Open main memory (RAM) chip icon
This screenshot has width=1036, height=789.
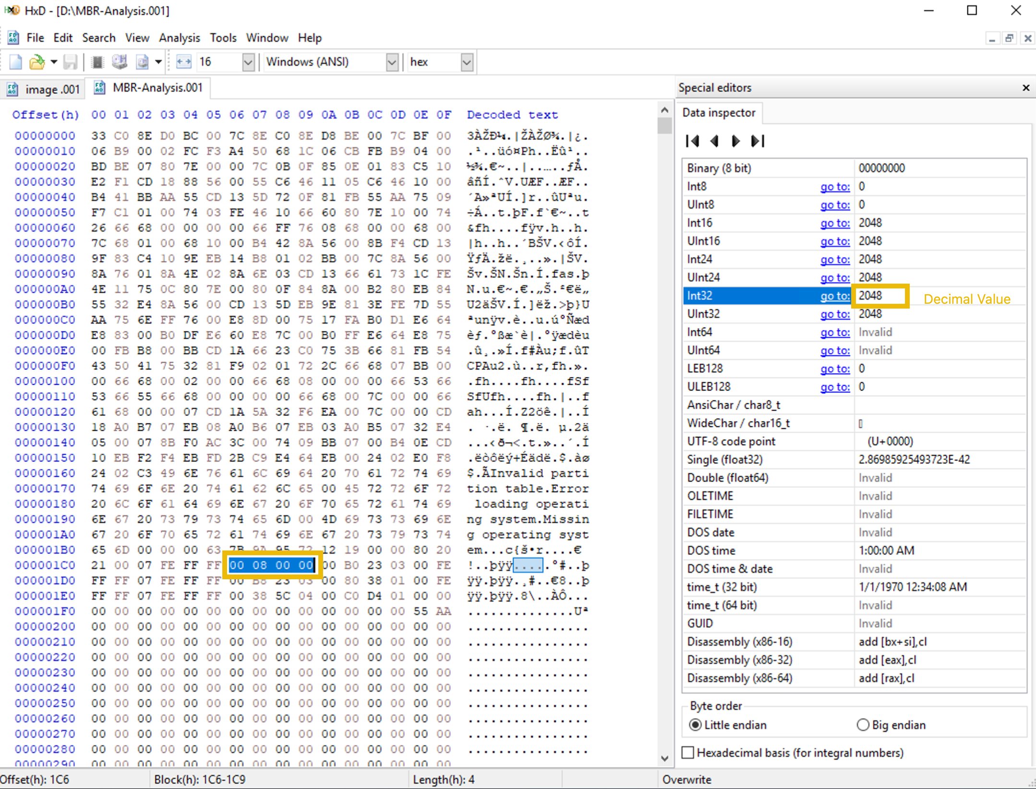[97, 62]
